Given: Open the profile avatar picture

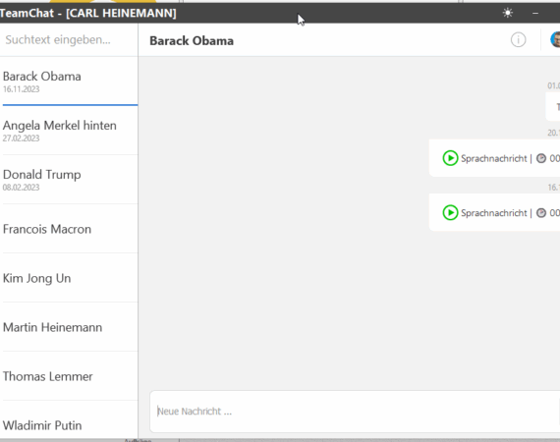Looking at the screenshot, I should tap(555, 39).
